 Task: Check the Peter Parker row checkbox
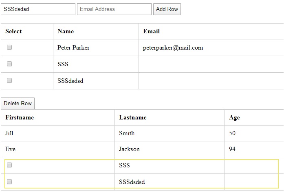(x=9, y=47)
